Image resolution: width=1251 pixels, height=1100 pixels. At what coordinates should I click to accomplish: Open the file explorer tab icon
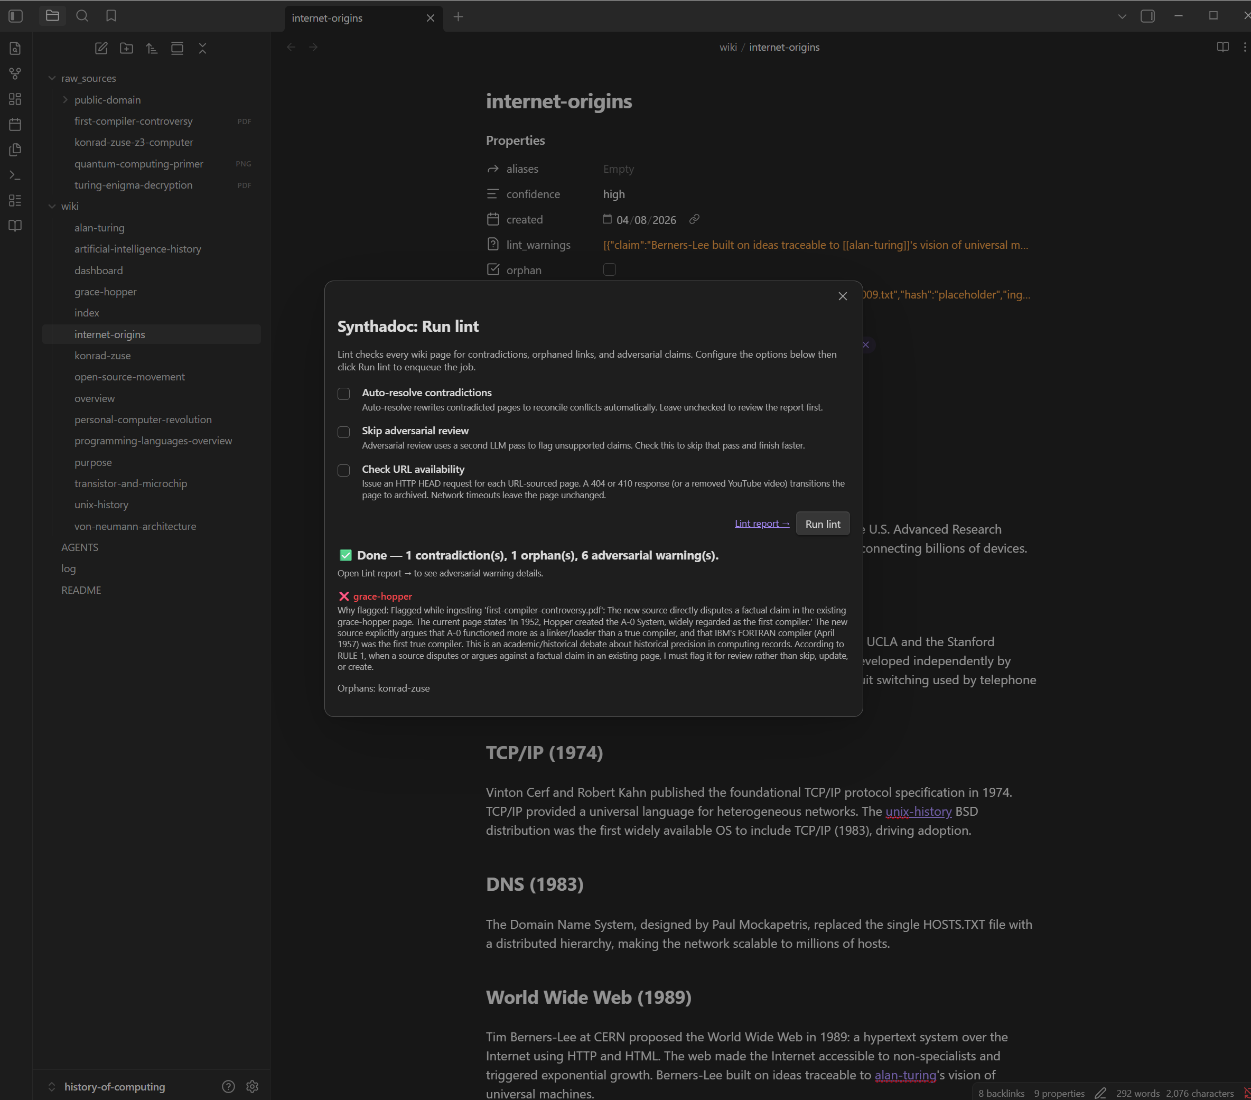[x=53, y=16]
